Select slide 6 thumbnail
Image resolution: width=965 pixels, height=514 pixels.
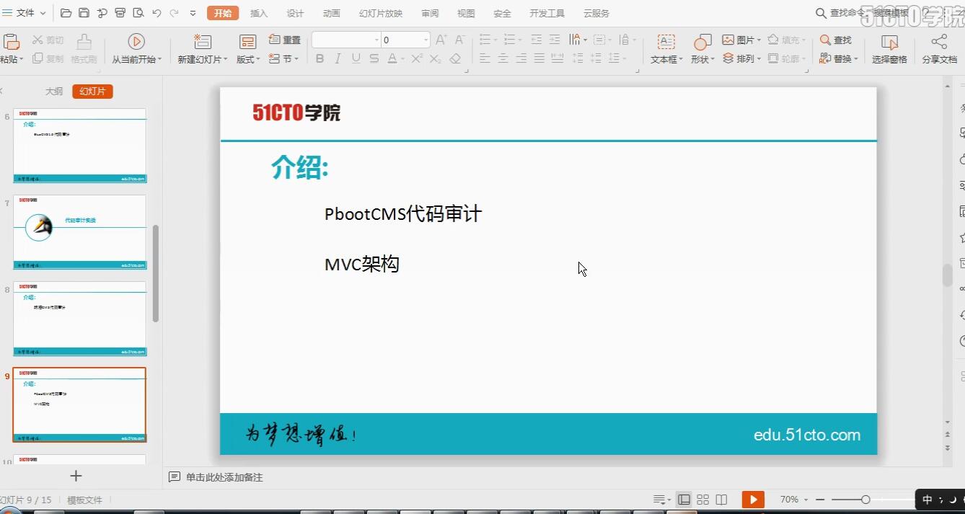coord(80,146)
